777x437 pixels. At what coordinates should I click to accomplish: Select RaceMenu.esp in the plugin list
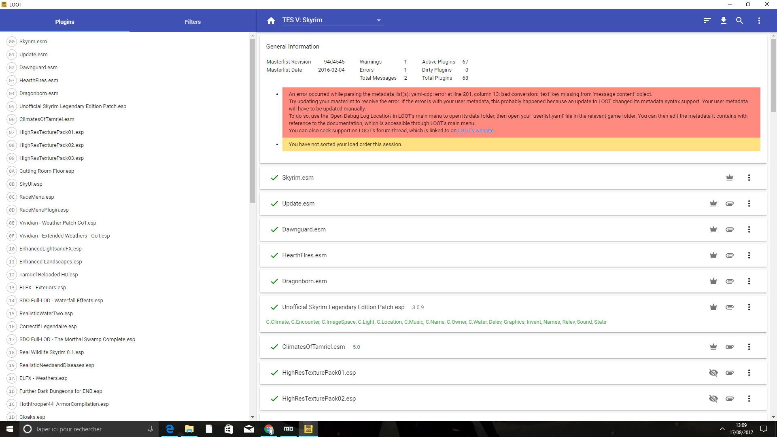[125, 197]
